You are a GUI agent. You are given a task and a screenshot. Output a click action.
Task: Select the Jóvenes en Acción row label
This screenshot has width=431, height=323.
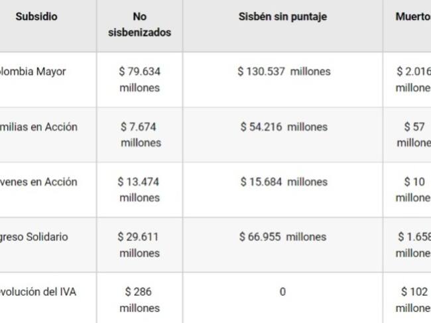tap(38, 182)
